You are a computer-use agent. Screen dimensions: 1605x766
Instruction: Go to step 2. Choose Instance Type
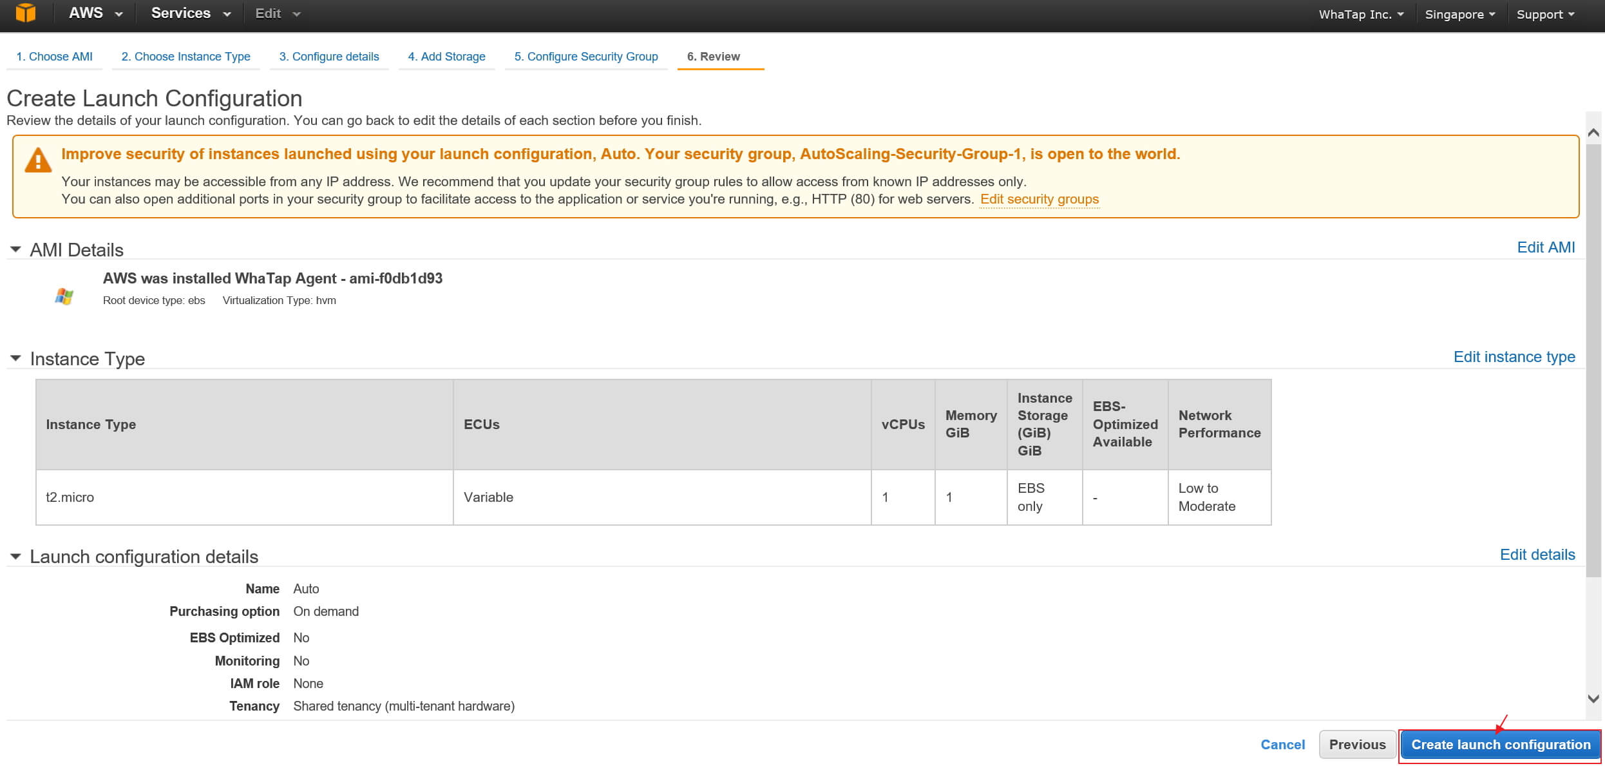point(185,57)
